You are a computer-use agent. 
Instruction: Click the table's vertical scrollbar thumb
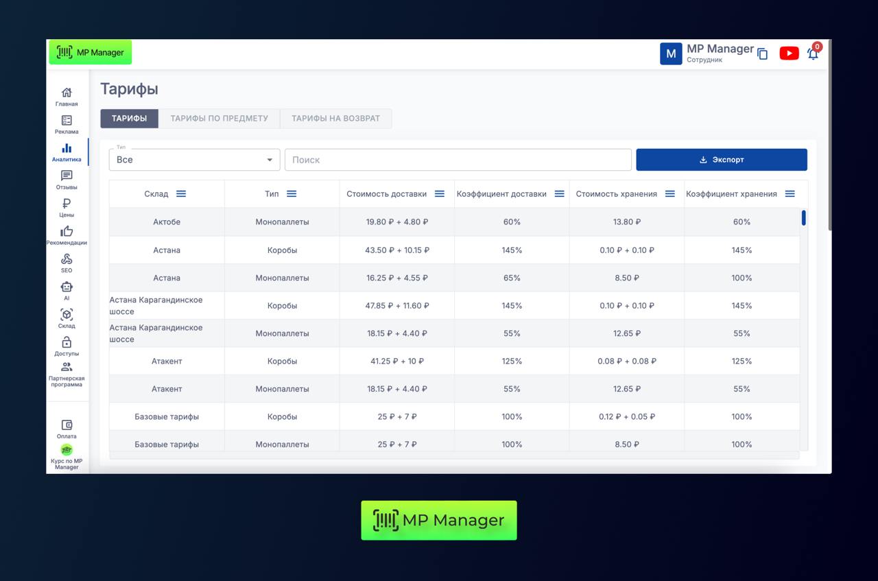pos(803,218)
